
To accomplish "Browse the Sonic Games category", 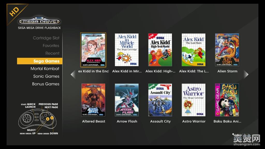I will 46,76.
